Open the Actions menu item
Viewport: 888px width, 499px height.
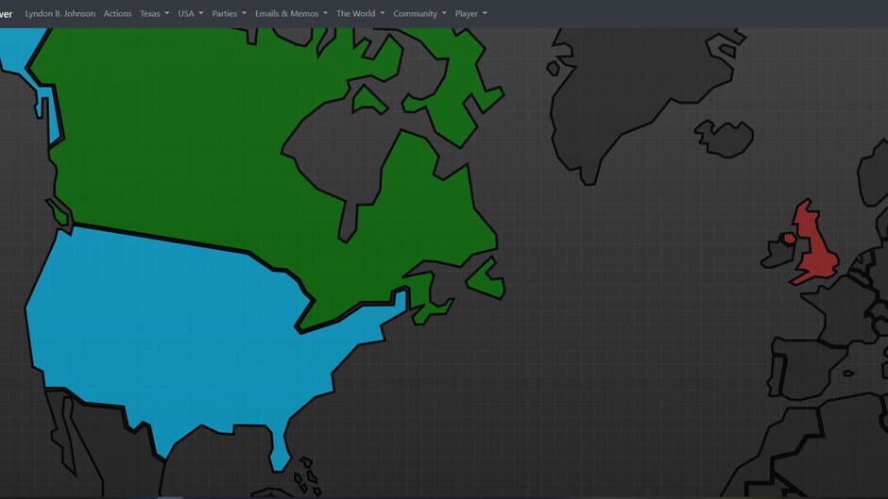(x=117, y=13)
